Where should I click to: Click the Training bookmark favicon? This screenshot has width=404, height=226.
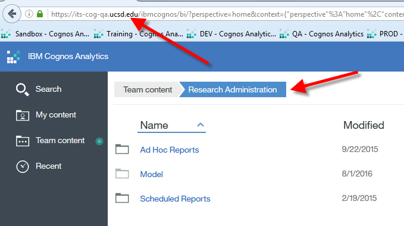tap(98, 34)
